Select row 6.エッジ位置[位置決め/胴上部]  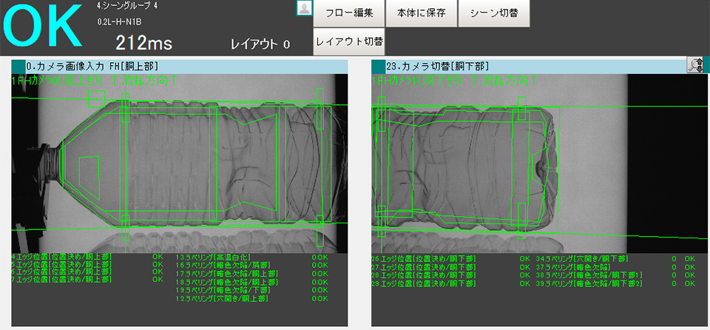[x=61, y=272]
